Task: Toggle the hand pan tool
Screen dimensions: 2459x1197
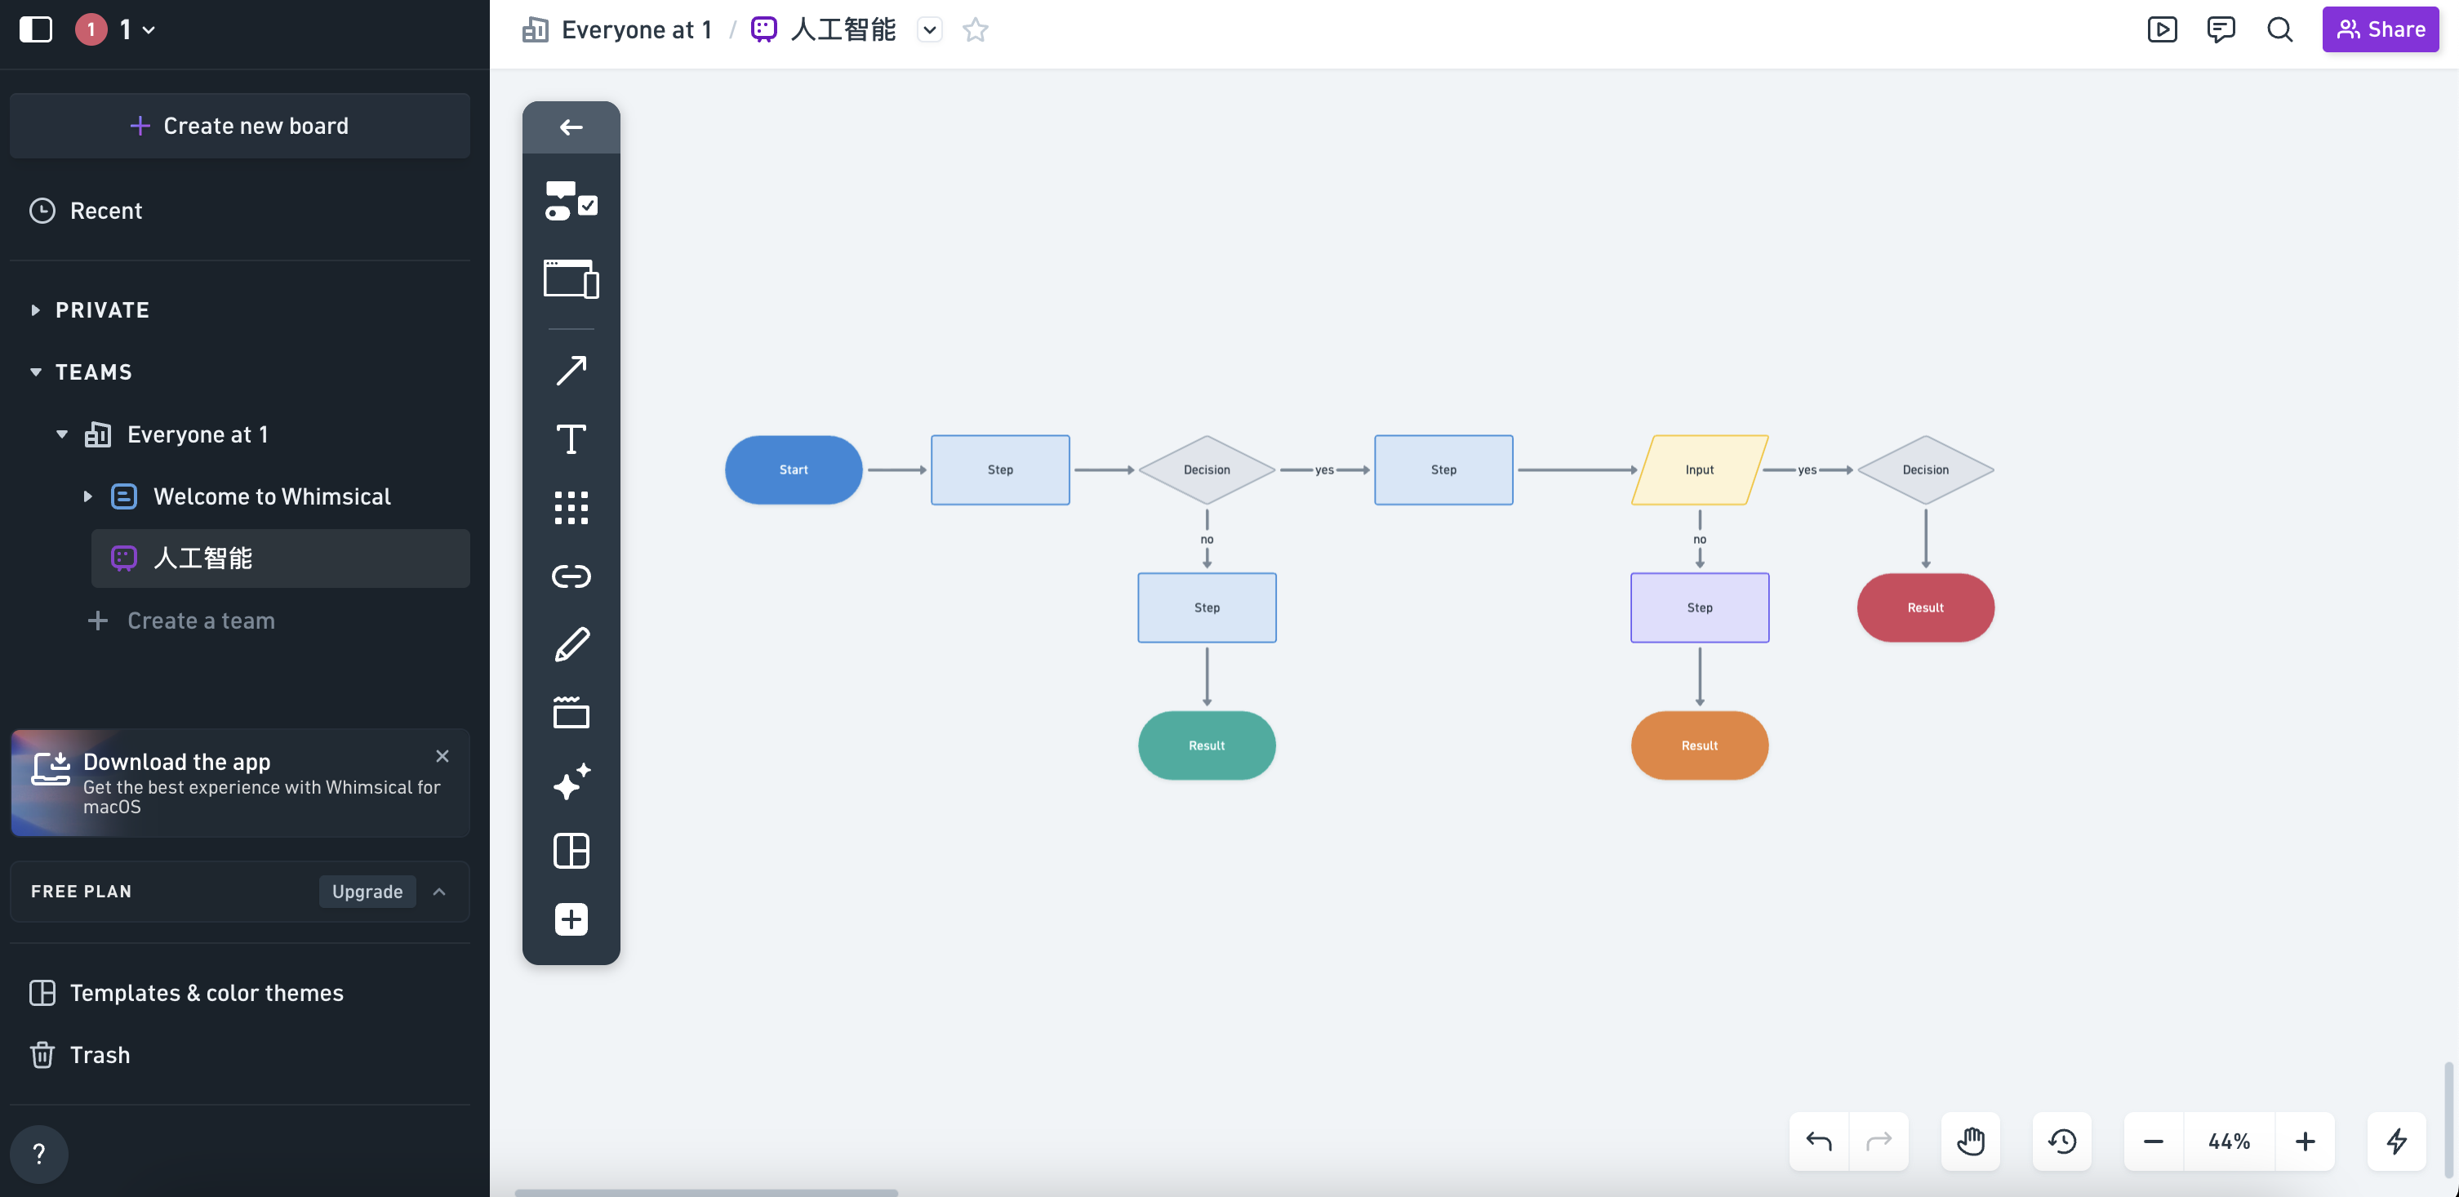Action: click(x=1970, y=1141)
